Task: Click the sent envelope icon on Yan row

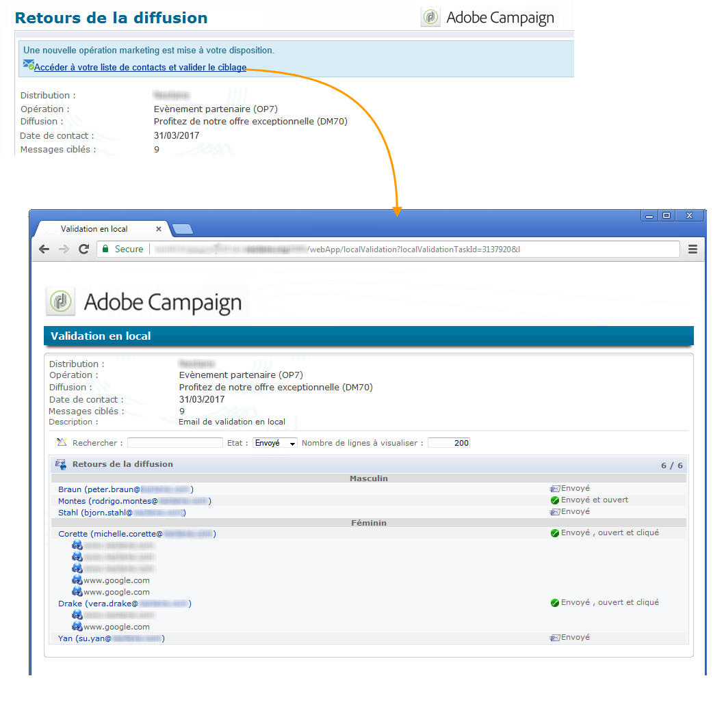Action: (x=554, y=638)
